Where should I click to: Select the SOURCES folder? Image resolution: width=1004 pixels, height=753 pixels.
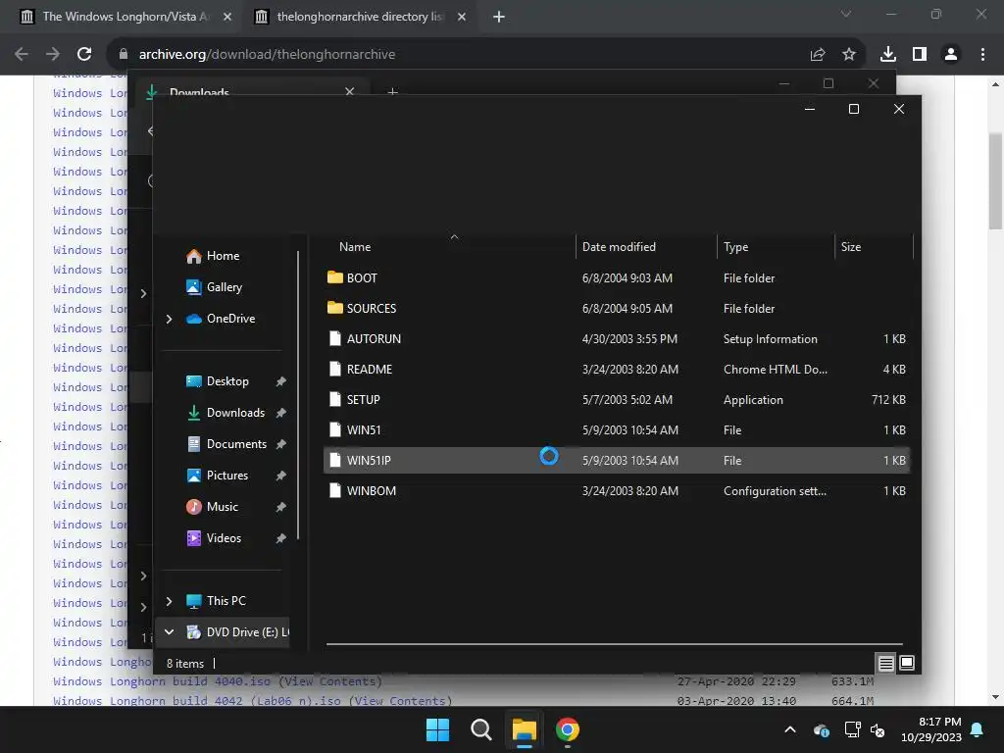coord(617,309)
